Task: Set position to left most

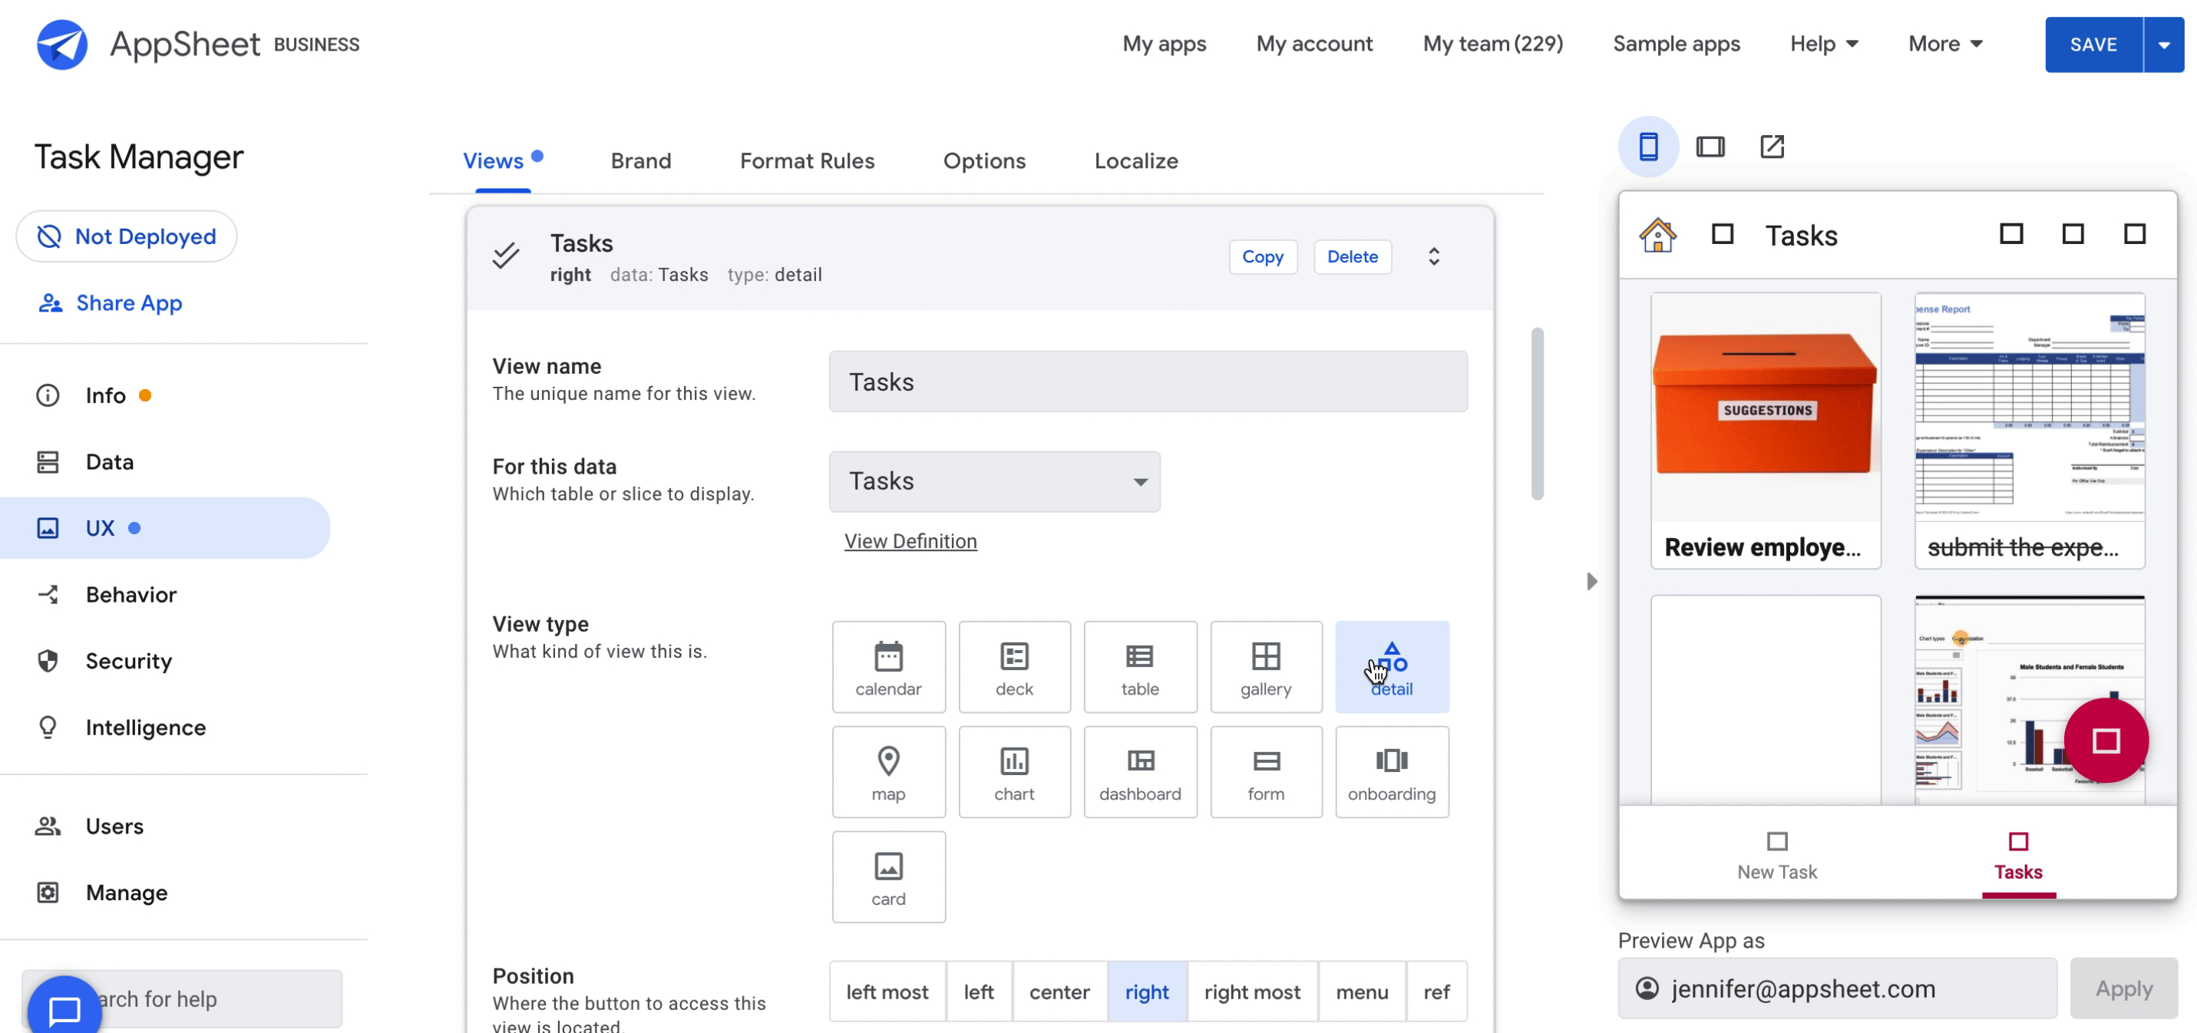Action: pos(887,992)
